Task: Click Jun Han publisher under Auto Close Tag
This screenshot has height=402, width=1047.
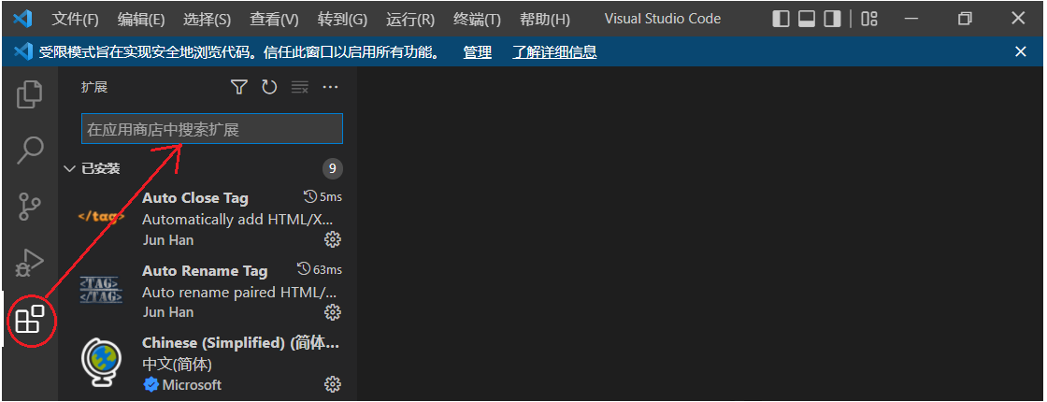Action: point(168,239)
